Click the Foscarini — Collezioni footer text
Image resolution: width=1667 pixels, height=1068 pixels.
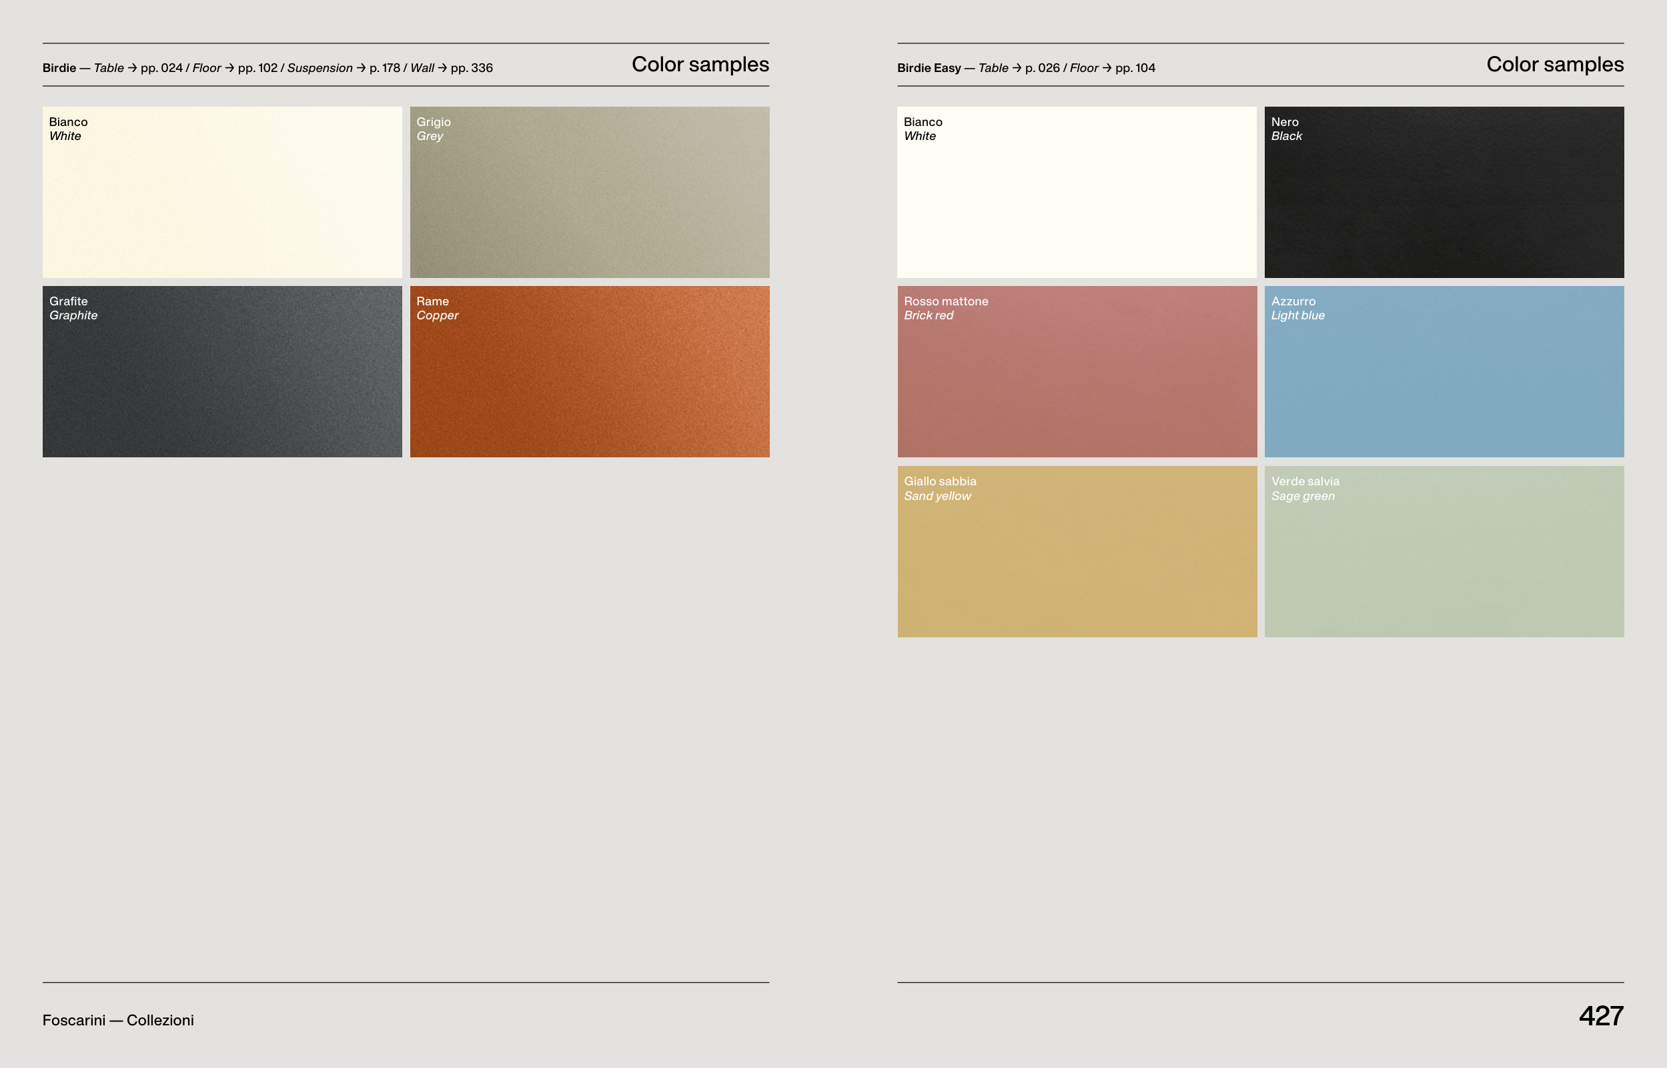pyautogui.click(x=118, y=1020)
